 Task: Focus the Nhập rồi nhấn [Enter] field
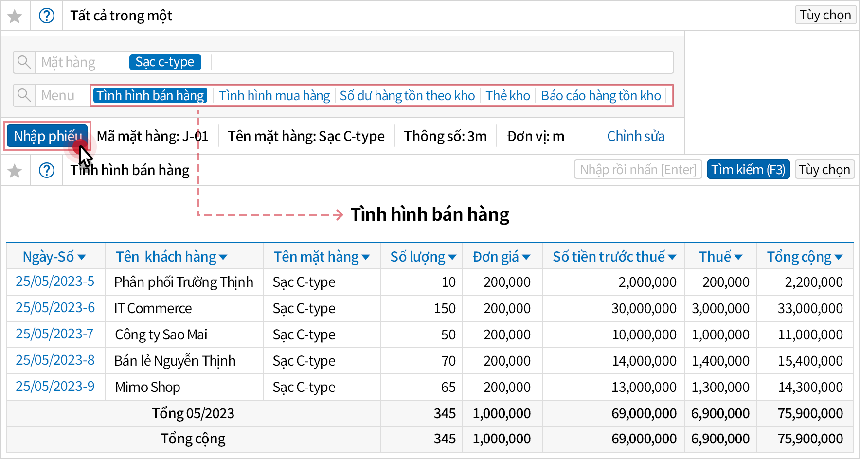point(638,170)
